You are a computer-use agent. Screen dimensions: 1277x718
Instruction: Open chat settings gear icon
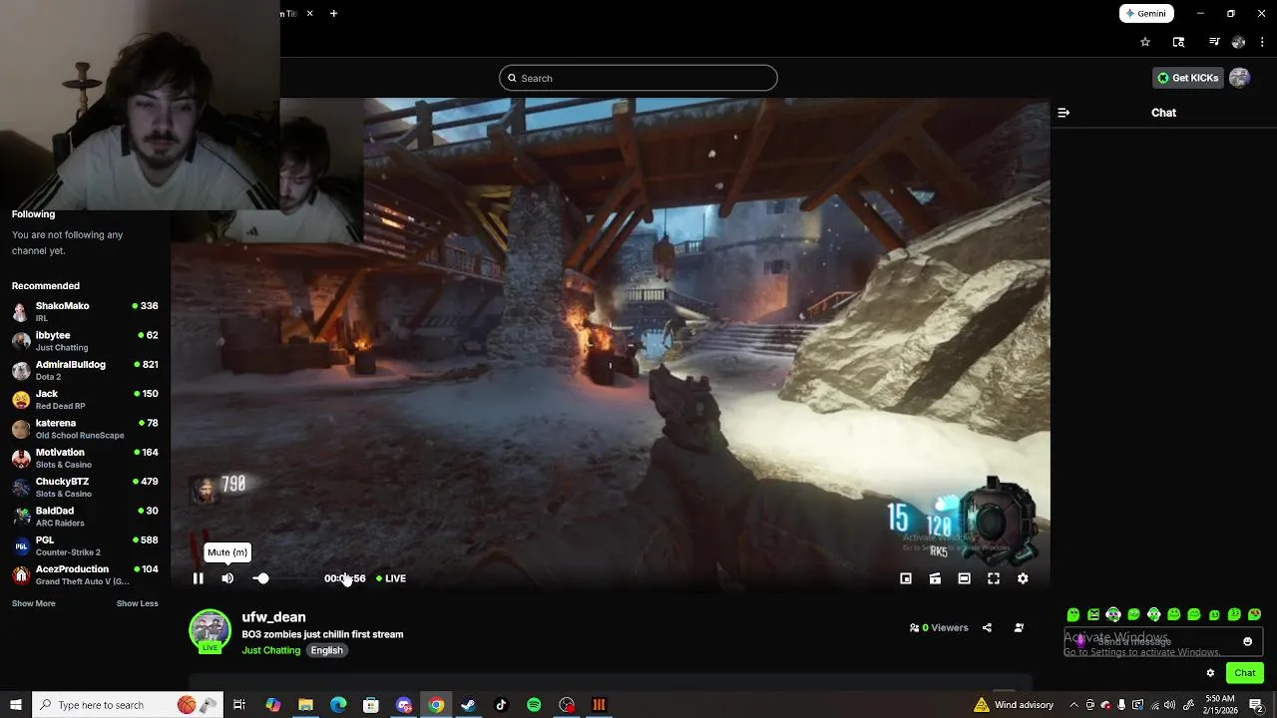click(1210, 673)
